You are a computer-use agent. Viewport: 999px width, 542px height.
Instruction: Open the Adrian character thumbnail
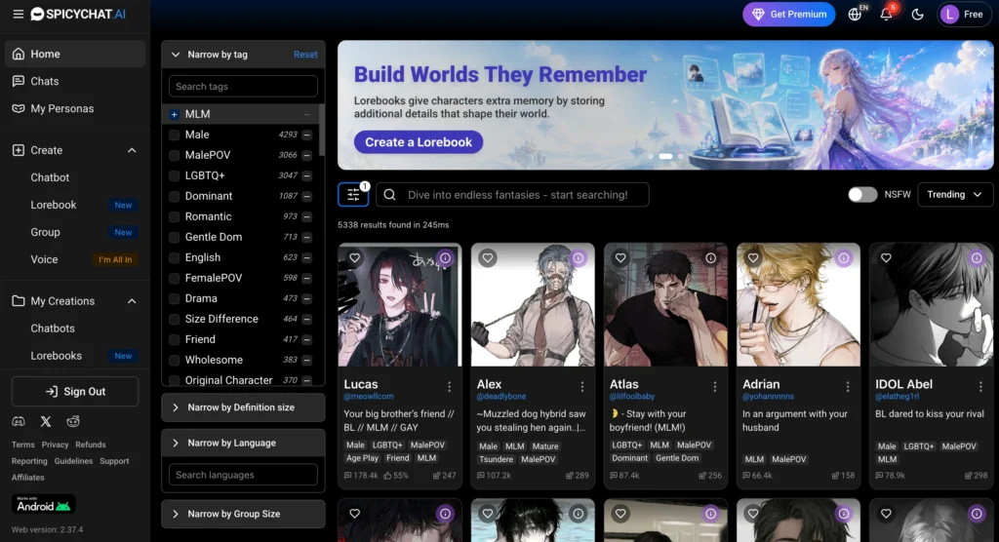[798, 304]
